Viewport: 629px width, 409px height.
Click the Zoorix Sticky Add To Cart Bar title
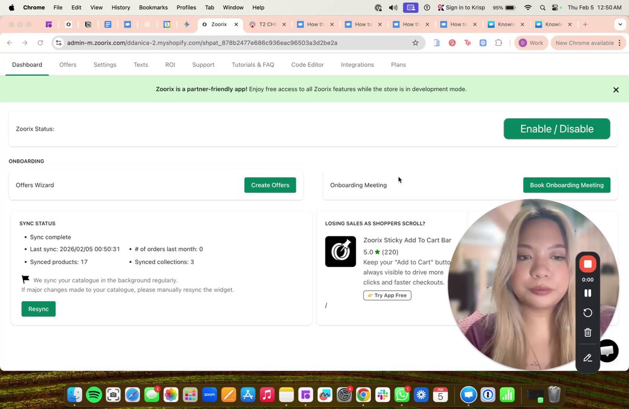tap(407, 240)
